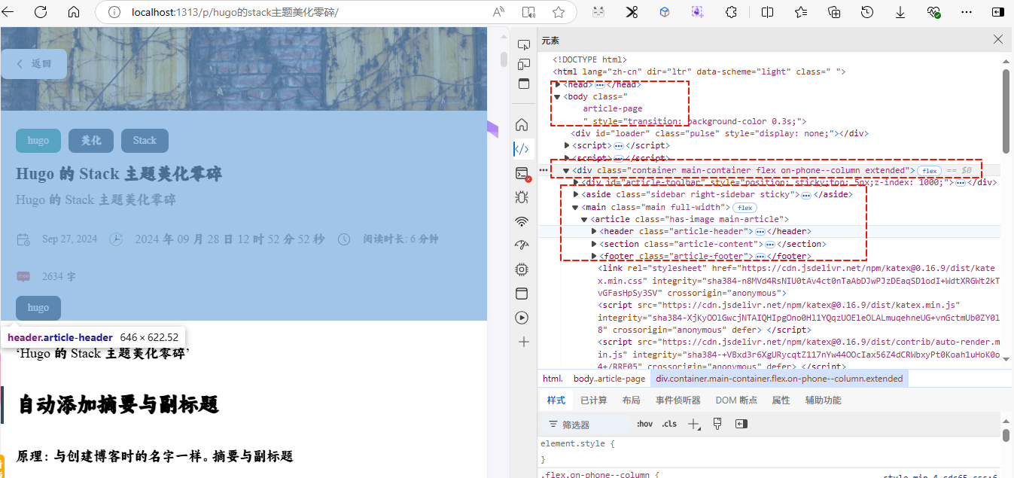Expand the footer article-footer node
1014x478 pixels.
click(x=594, y=256)
